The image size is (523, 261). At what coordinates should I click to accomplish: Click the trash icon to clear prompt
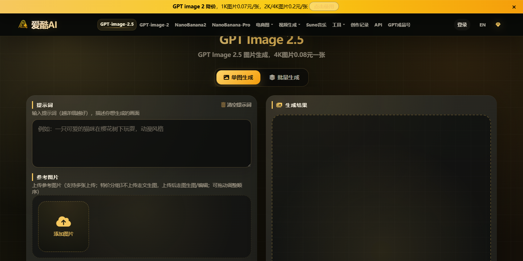coord(223,105)
